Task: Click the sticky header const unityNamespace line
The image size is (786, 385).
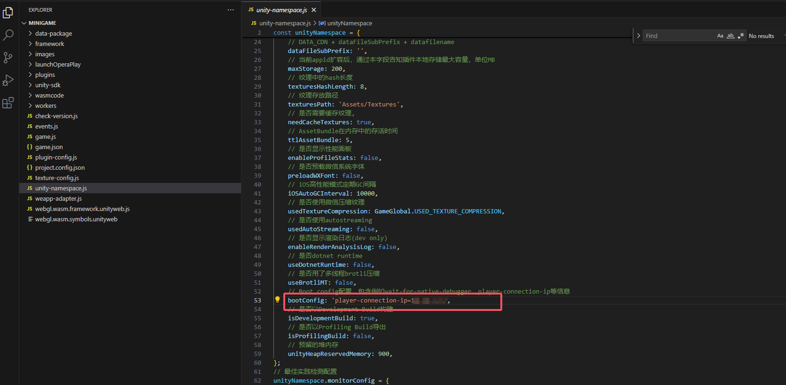Action: (x=317, y=32)
